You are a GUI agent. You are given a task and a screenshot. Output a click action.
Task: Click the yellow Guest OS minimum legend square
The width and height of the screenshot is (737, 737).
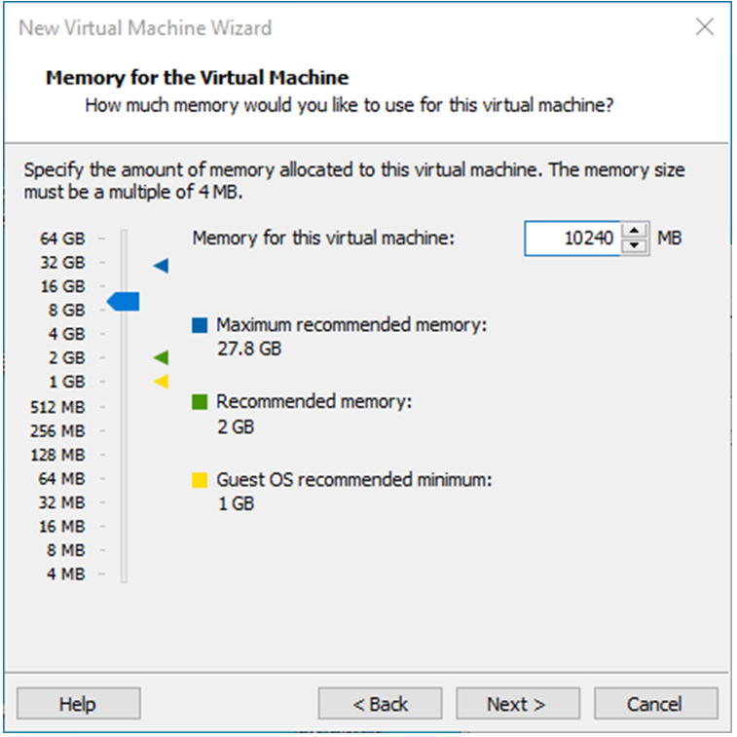pos(200,480)
